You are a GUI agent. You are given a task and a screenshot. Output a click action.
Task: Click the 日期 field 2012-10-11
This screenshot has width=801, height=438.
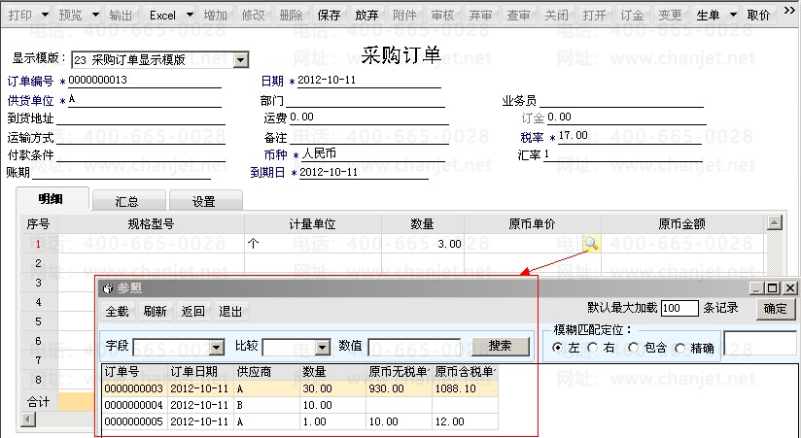368,81
